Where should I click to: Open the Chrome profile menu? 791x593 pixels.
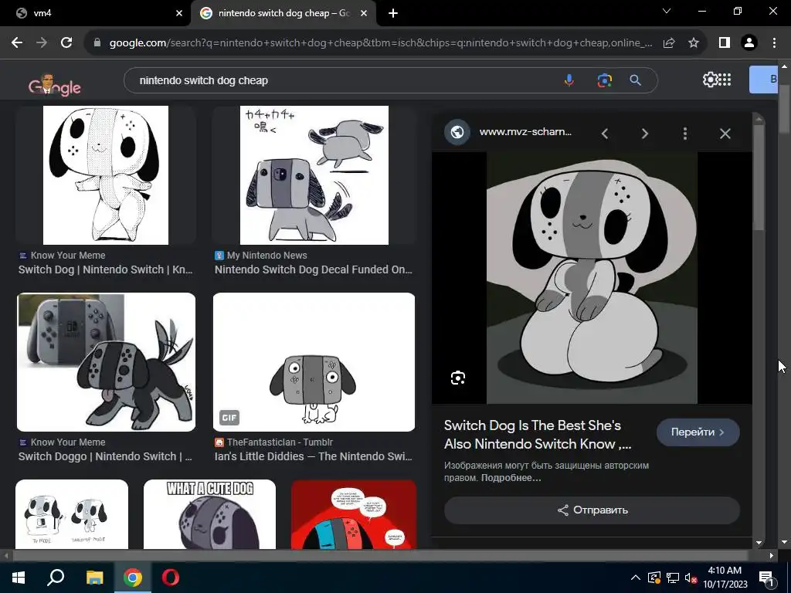[749, 43]
